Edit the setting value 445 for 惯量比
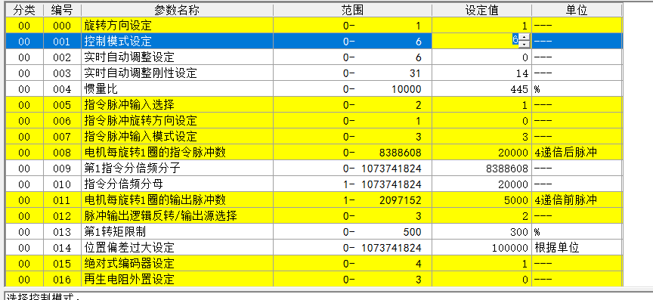The height and width of the screenshot is (300, 653). click(x=481, y=88)
